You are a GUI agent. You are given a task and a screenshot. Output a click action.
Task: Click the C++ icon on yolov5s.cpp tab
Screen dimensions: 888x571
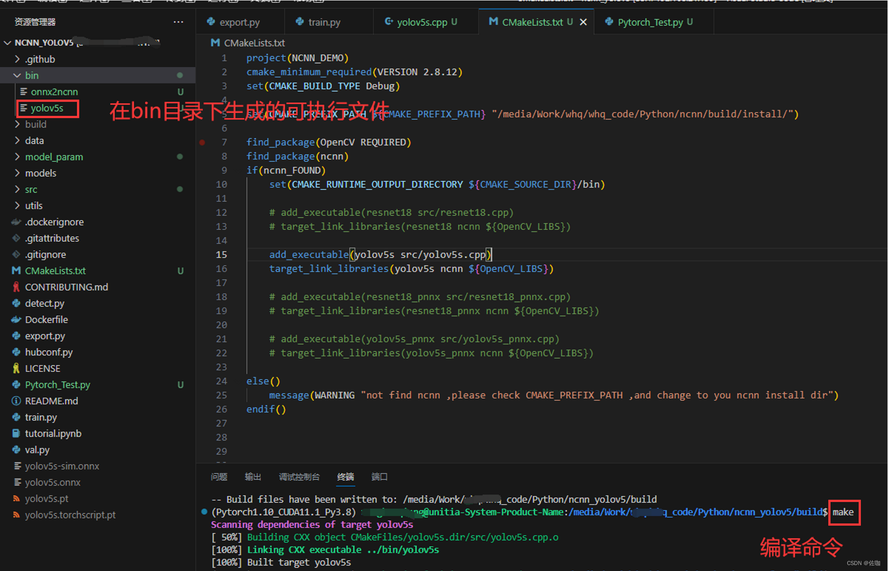(389, 22)
